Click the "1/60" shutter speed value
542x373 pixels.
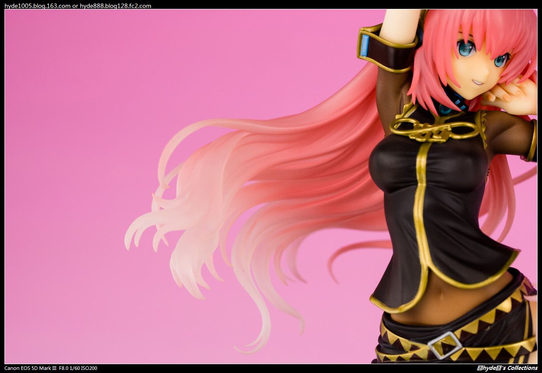(x=75, y=368)
